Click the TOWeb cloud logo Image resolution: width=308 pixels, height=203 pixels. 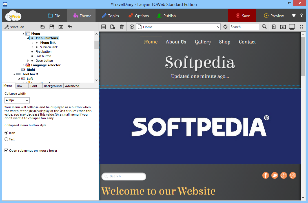[13, 16]
